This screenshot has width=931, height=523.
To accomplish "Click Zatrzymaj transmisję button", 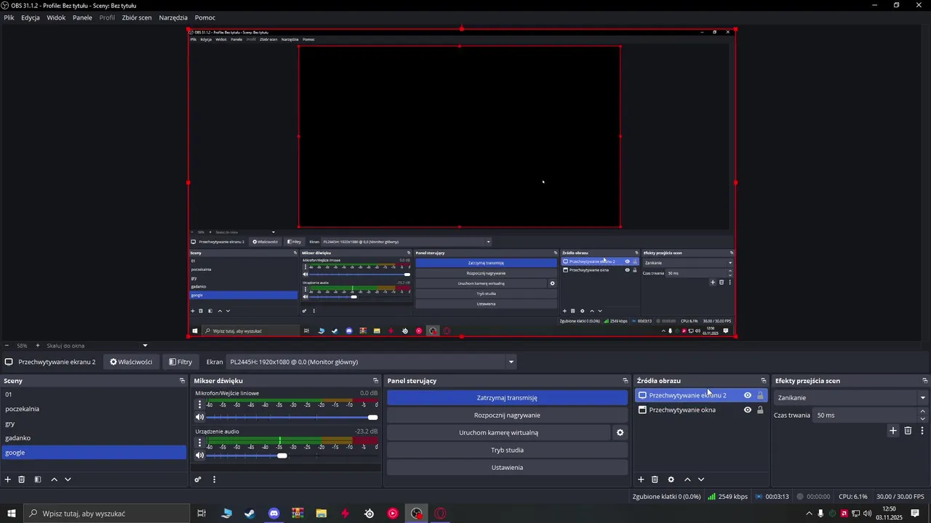I will pos(507,397).
